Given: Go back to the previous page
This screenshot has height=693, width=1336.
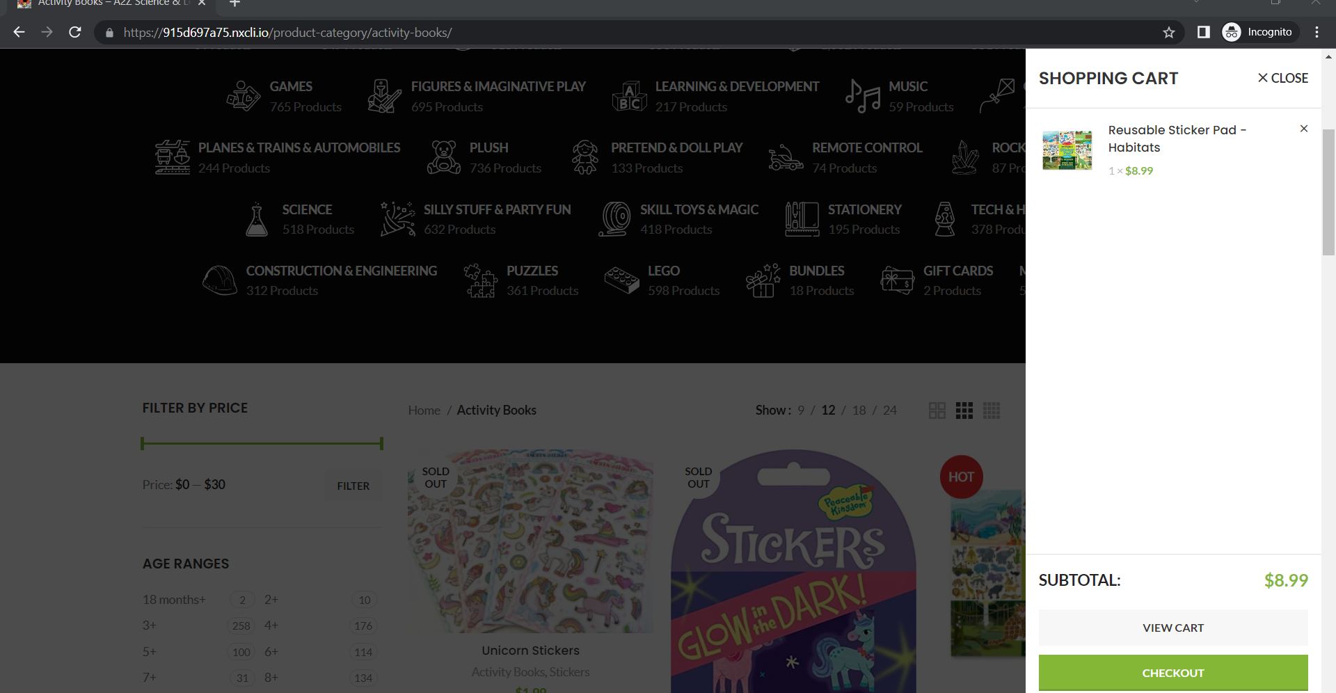Looking at the screenshot, I should [19, 32].
